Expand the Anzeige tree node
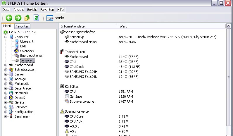Viewport: 233px width, 136px height. pos(6,79)
